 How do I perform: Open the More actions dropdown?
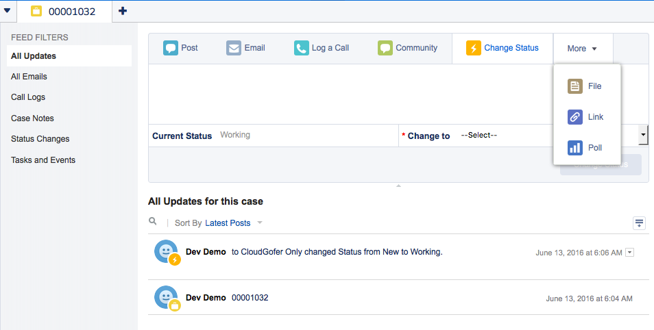[583, 49]
